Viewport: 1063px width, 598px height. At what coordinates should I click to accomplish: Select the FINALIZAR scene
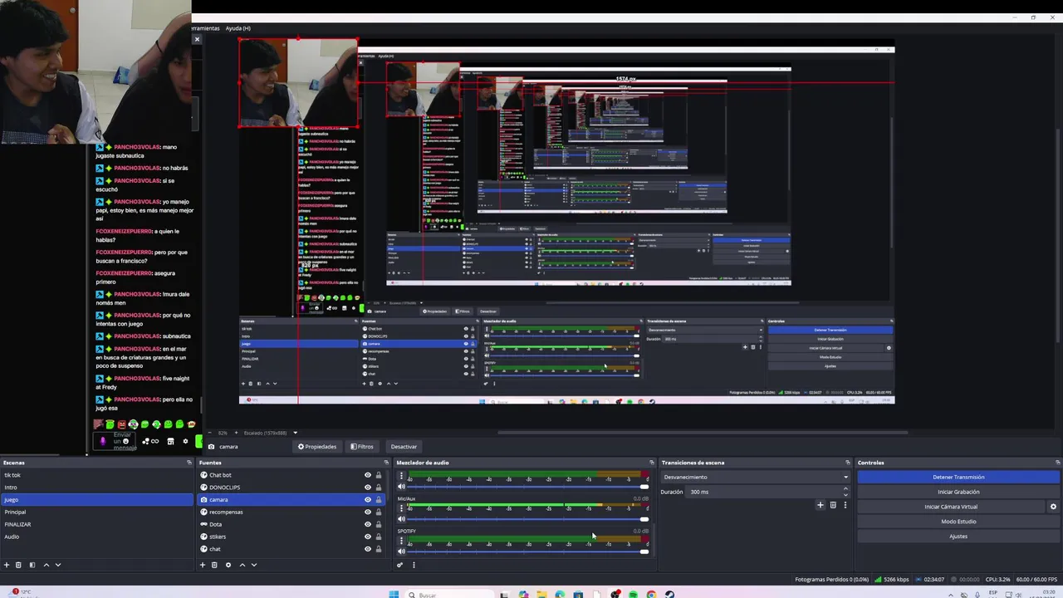pyautogui.click(x=97, y=524)
